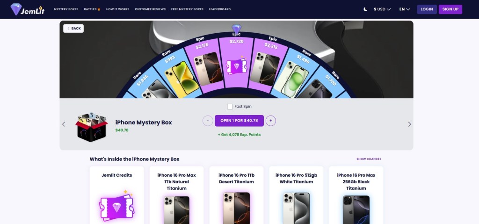Image resolution: width=479 pixels, height=224 pixels.
Task: Increase box quantity with plus button
Action: (271, 121)
